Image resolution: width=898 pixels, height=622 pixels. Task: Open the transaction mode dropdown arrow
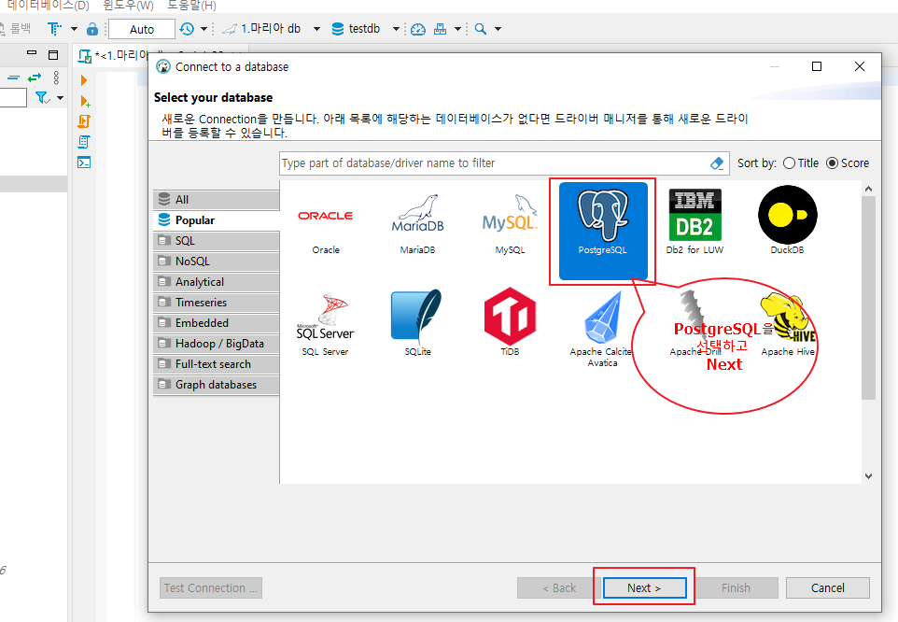pyautogui.click(x=74, y=29)
